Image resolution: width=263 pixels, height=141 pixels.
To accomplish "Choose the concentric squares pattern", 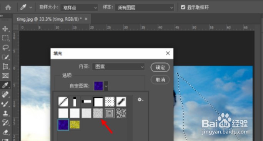I will click(110, 113).
